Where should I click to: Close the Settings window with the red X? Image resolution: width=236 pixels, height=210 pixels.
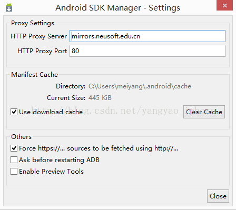[225, 5]
